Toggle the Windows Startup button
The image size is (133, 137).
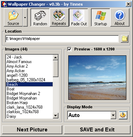[100, 18]
